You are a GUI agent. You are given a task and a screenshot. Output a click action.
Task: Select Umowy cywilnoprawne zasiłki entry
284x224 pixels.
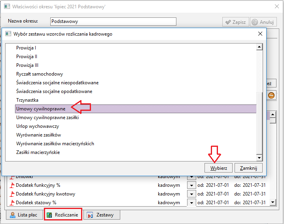47,118
